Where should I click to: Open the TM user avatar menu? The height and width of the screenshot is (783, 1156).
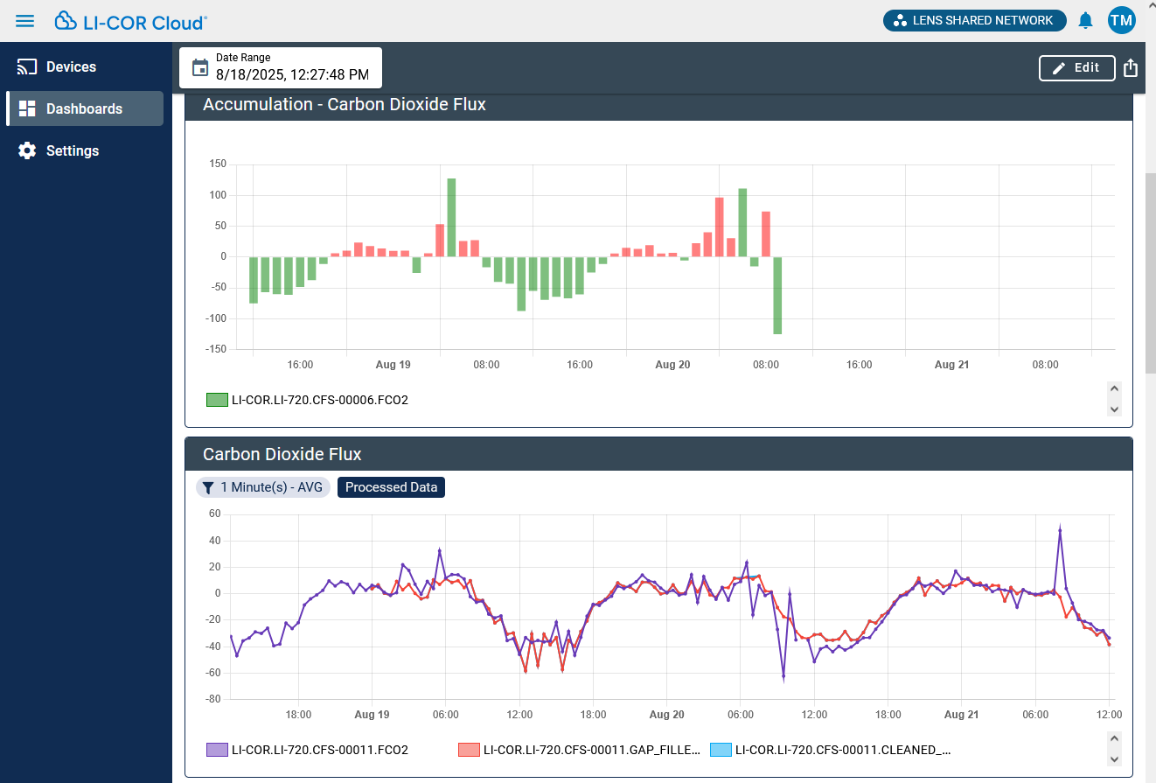(1121, 20)
